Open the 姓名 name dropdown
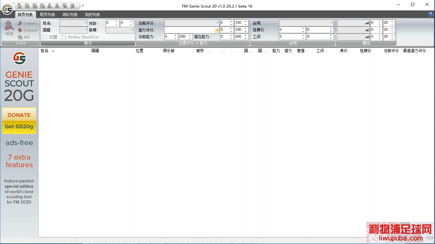 pos(74,23)
